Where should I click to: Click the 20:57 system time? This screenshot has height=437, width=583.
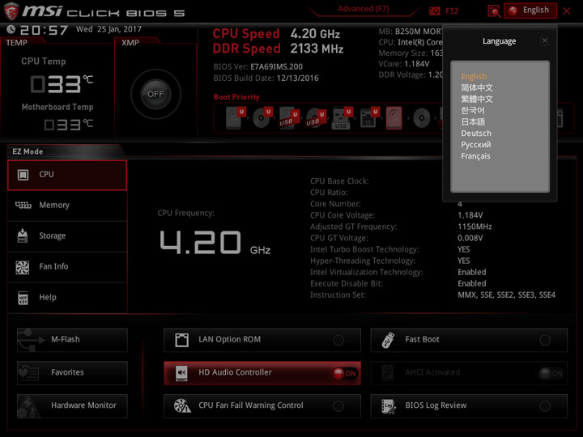[x=44, y=30]
